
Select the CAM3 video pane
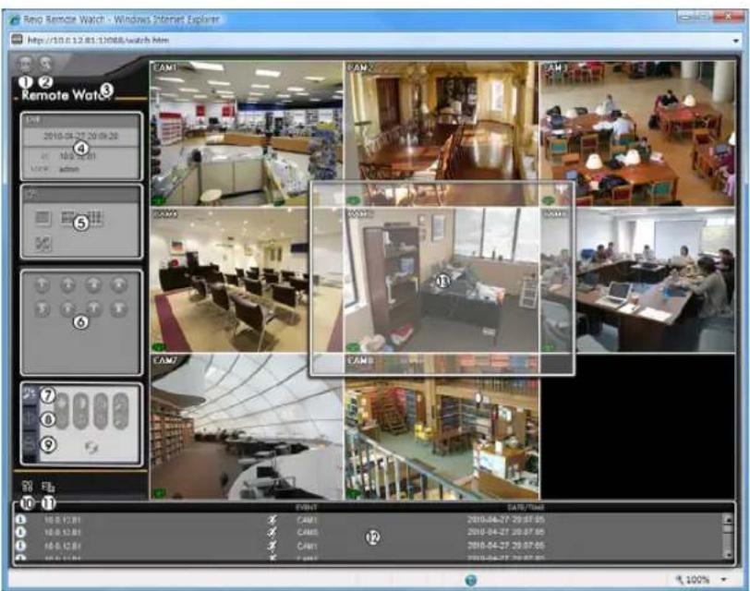tap(637, 133)
